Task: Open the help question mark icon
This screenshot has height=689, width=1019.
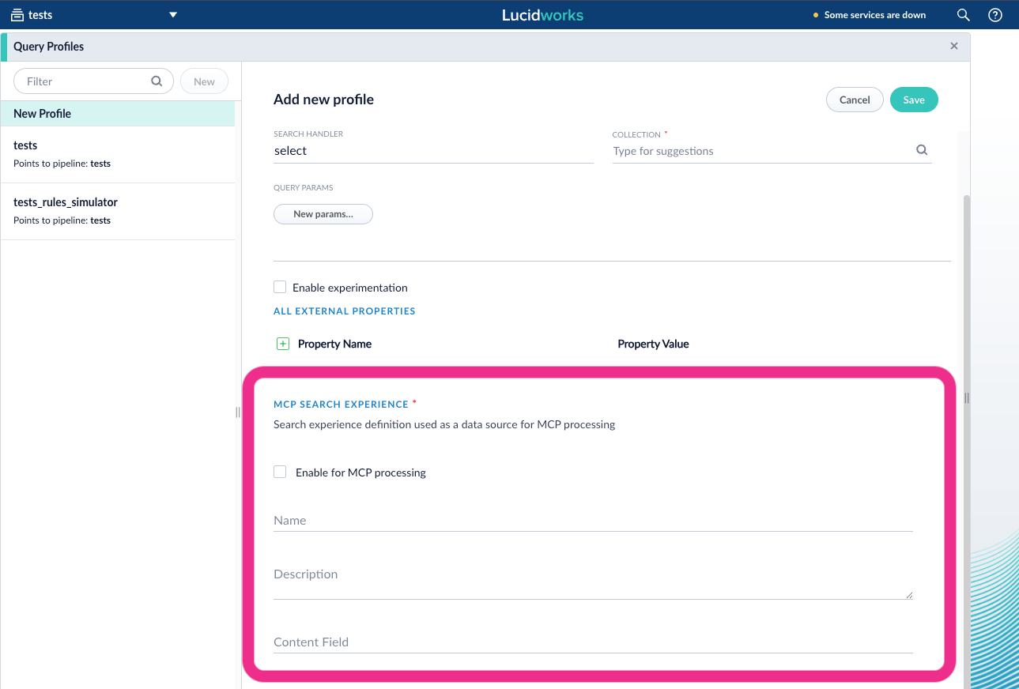Action: tap(995, 15)
